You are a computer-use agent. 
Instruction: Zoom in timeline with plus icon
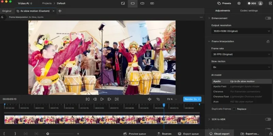78,134
